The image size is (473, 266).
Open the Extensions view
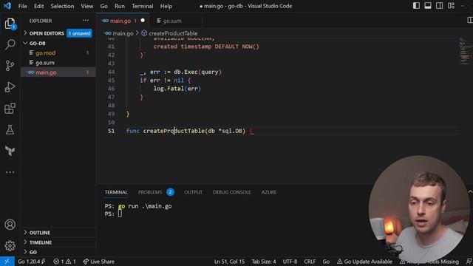pyautogui.click(x=10, y=109)
